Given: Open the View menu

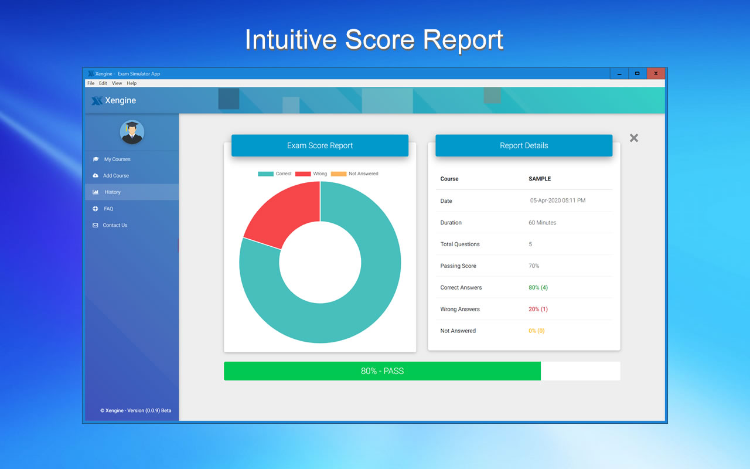Looking at the screenshot, I should tap(117, 83).
